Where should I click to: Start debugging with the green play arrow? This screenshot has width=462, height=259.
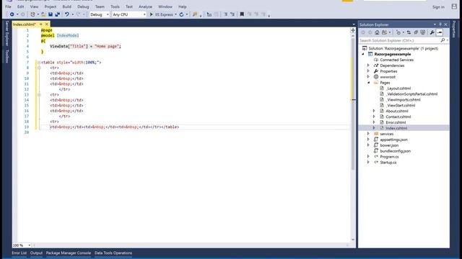(x=152, y=14)
